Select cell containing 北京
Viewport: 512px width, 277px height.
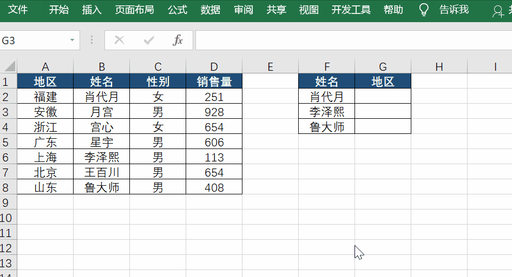[x=45, y=172]
